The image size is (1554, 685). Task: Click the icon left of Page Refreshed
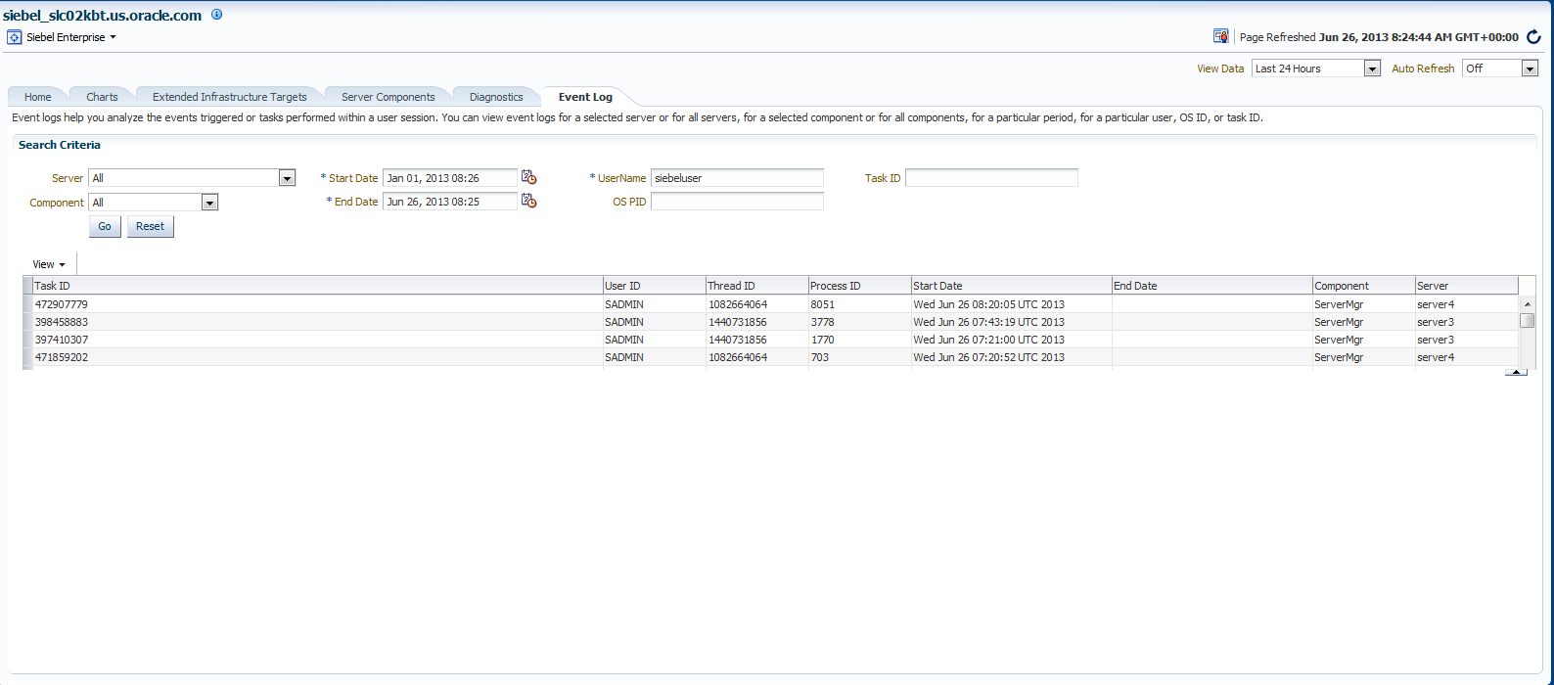pos(1220,36)
